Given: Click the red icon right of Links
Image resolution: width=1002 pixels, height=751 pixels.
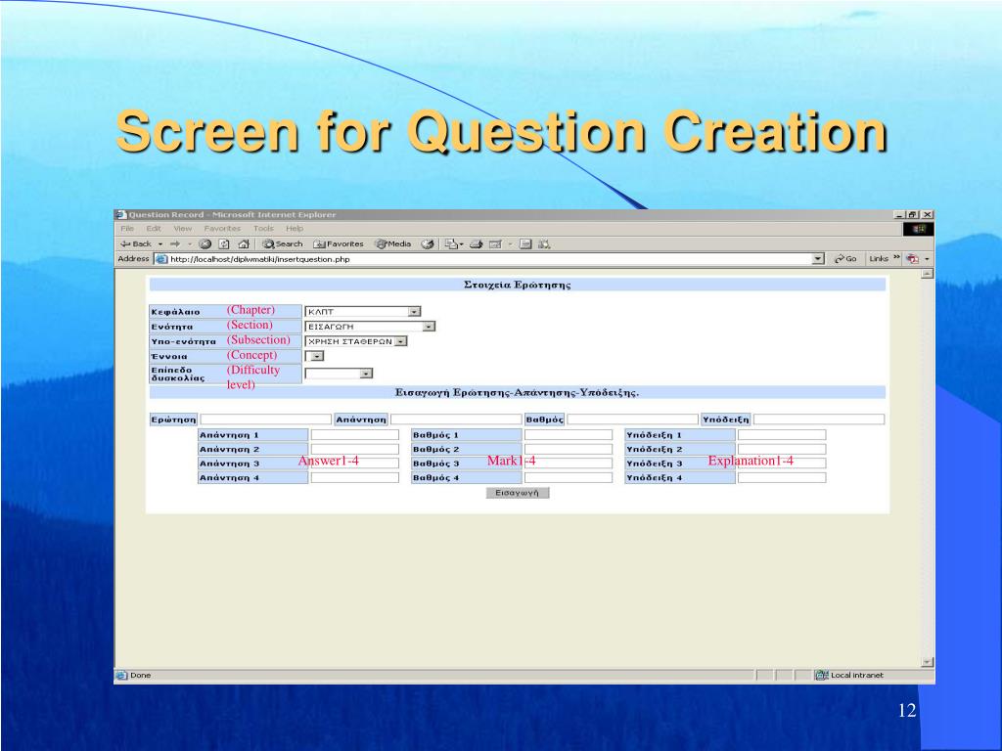Looking at the screenshot, I should click(x=913, y=258).
